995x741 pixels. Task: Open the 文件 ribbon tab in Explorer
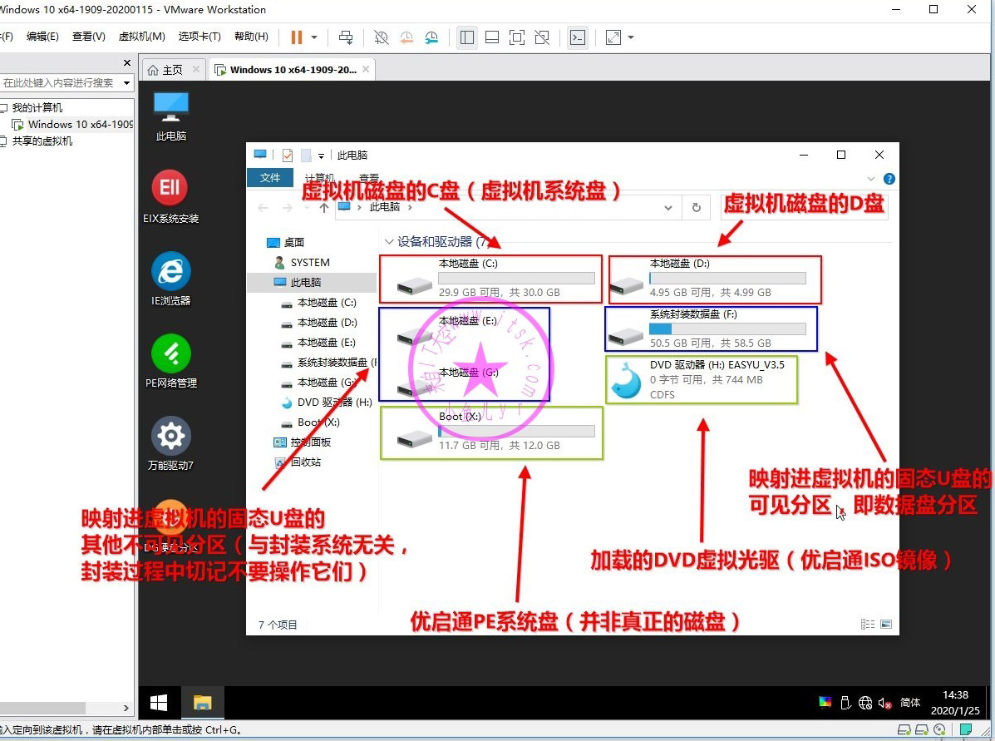click(x=269, y=178)
